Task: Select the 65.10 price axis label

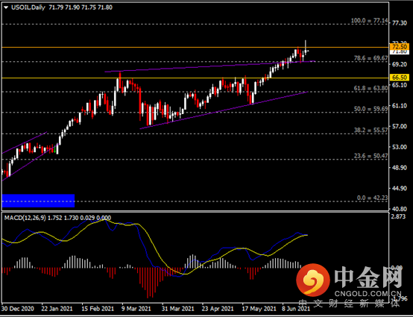Action: point(400,85)
